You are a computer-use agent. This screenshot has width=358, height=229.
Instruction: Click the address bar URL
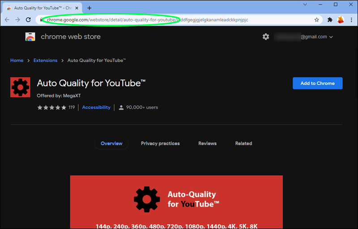147,20
